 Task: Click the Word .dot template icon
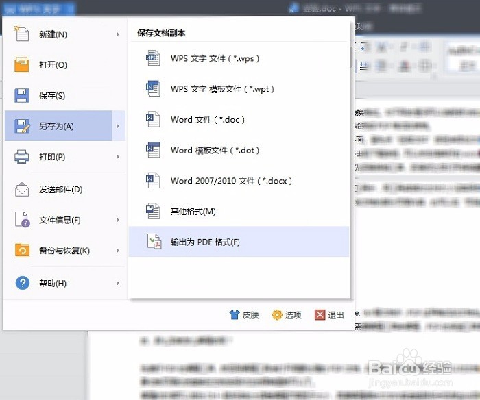153,149
